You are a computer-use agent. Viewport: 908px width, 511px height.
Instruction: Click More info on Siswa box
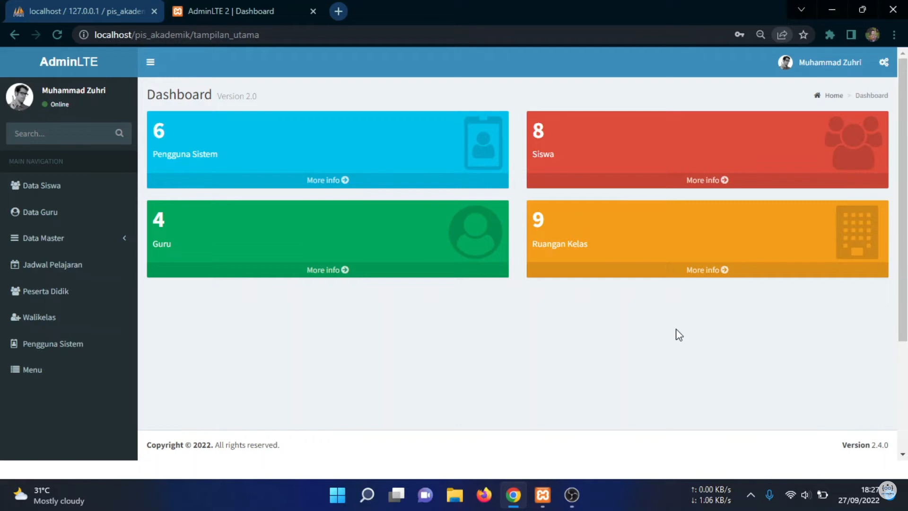pos(707,180)
